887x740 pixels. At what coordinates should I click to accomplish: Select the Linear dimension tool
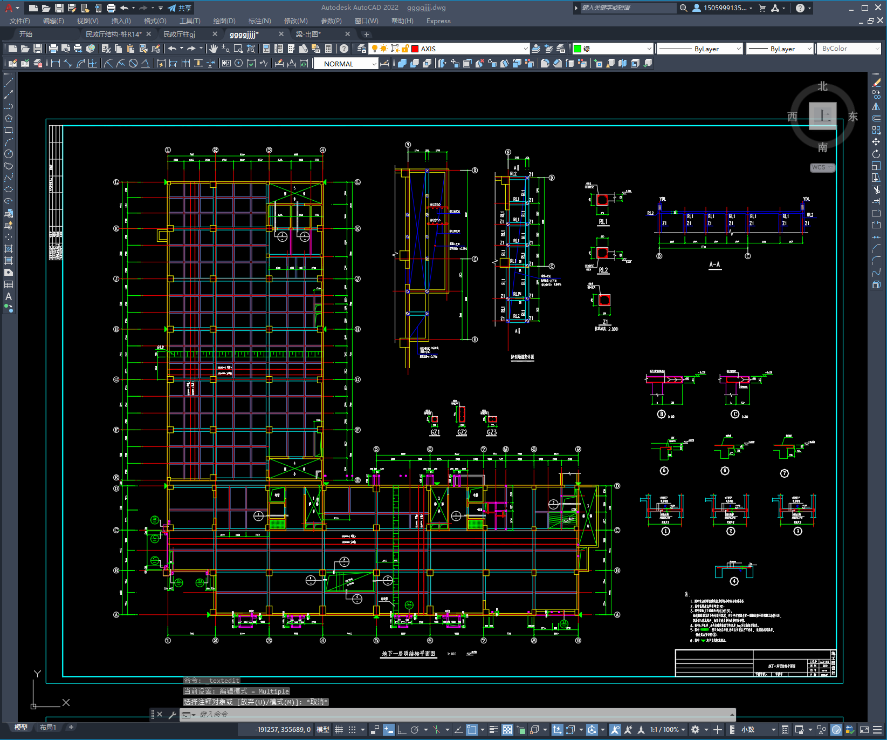(55, 64)
